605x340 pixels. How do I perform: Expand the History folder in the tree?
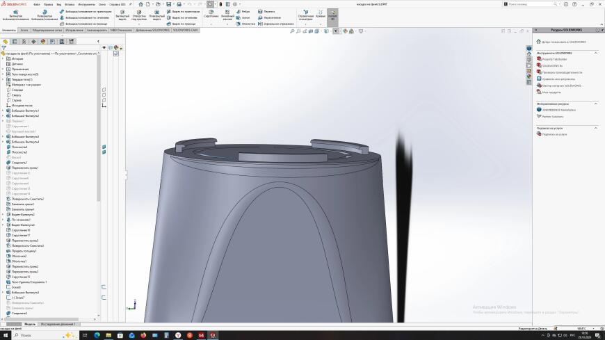click(3, 58)
